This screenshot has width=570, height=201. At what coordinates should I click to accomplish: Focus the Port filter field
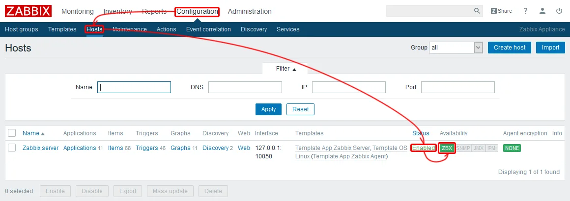pyautogui.click(x=458, y=87)
